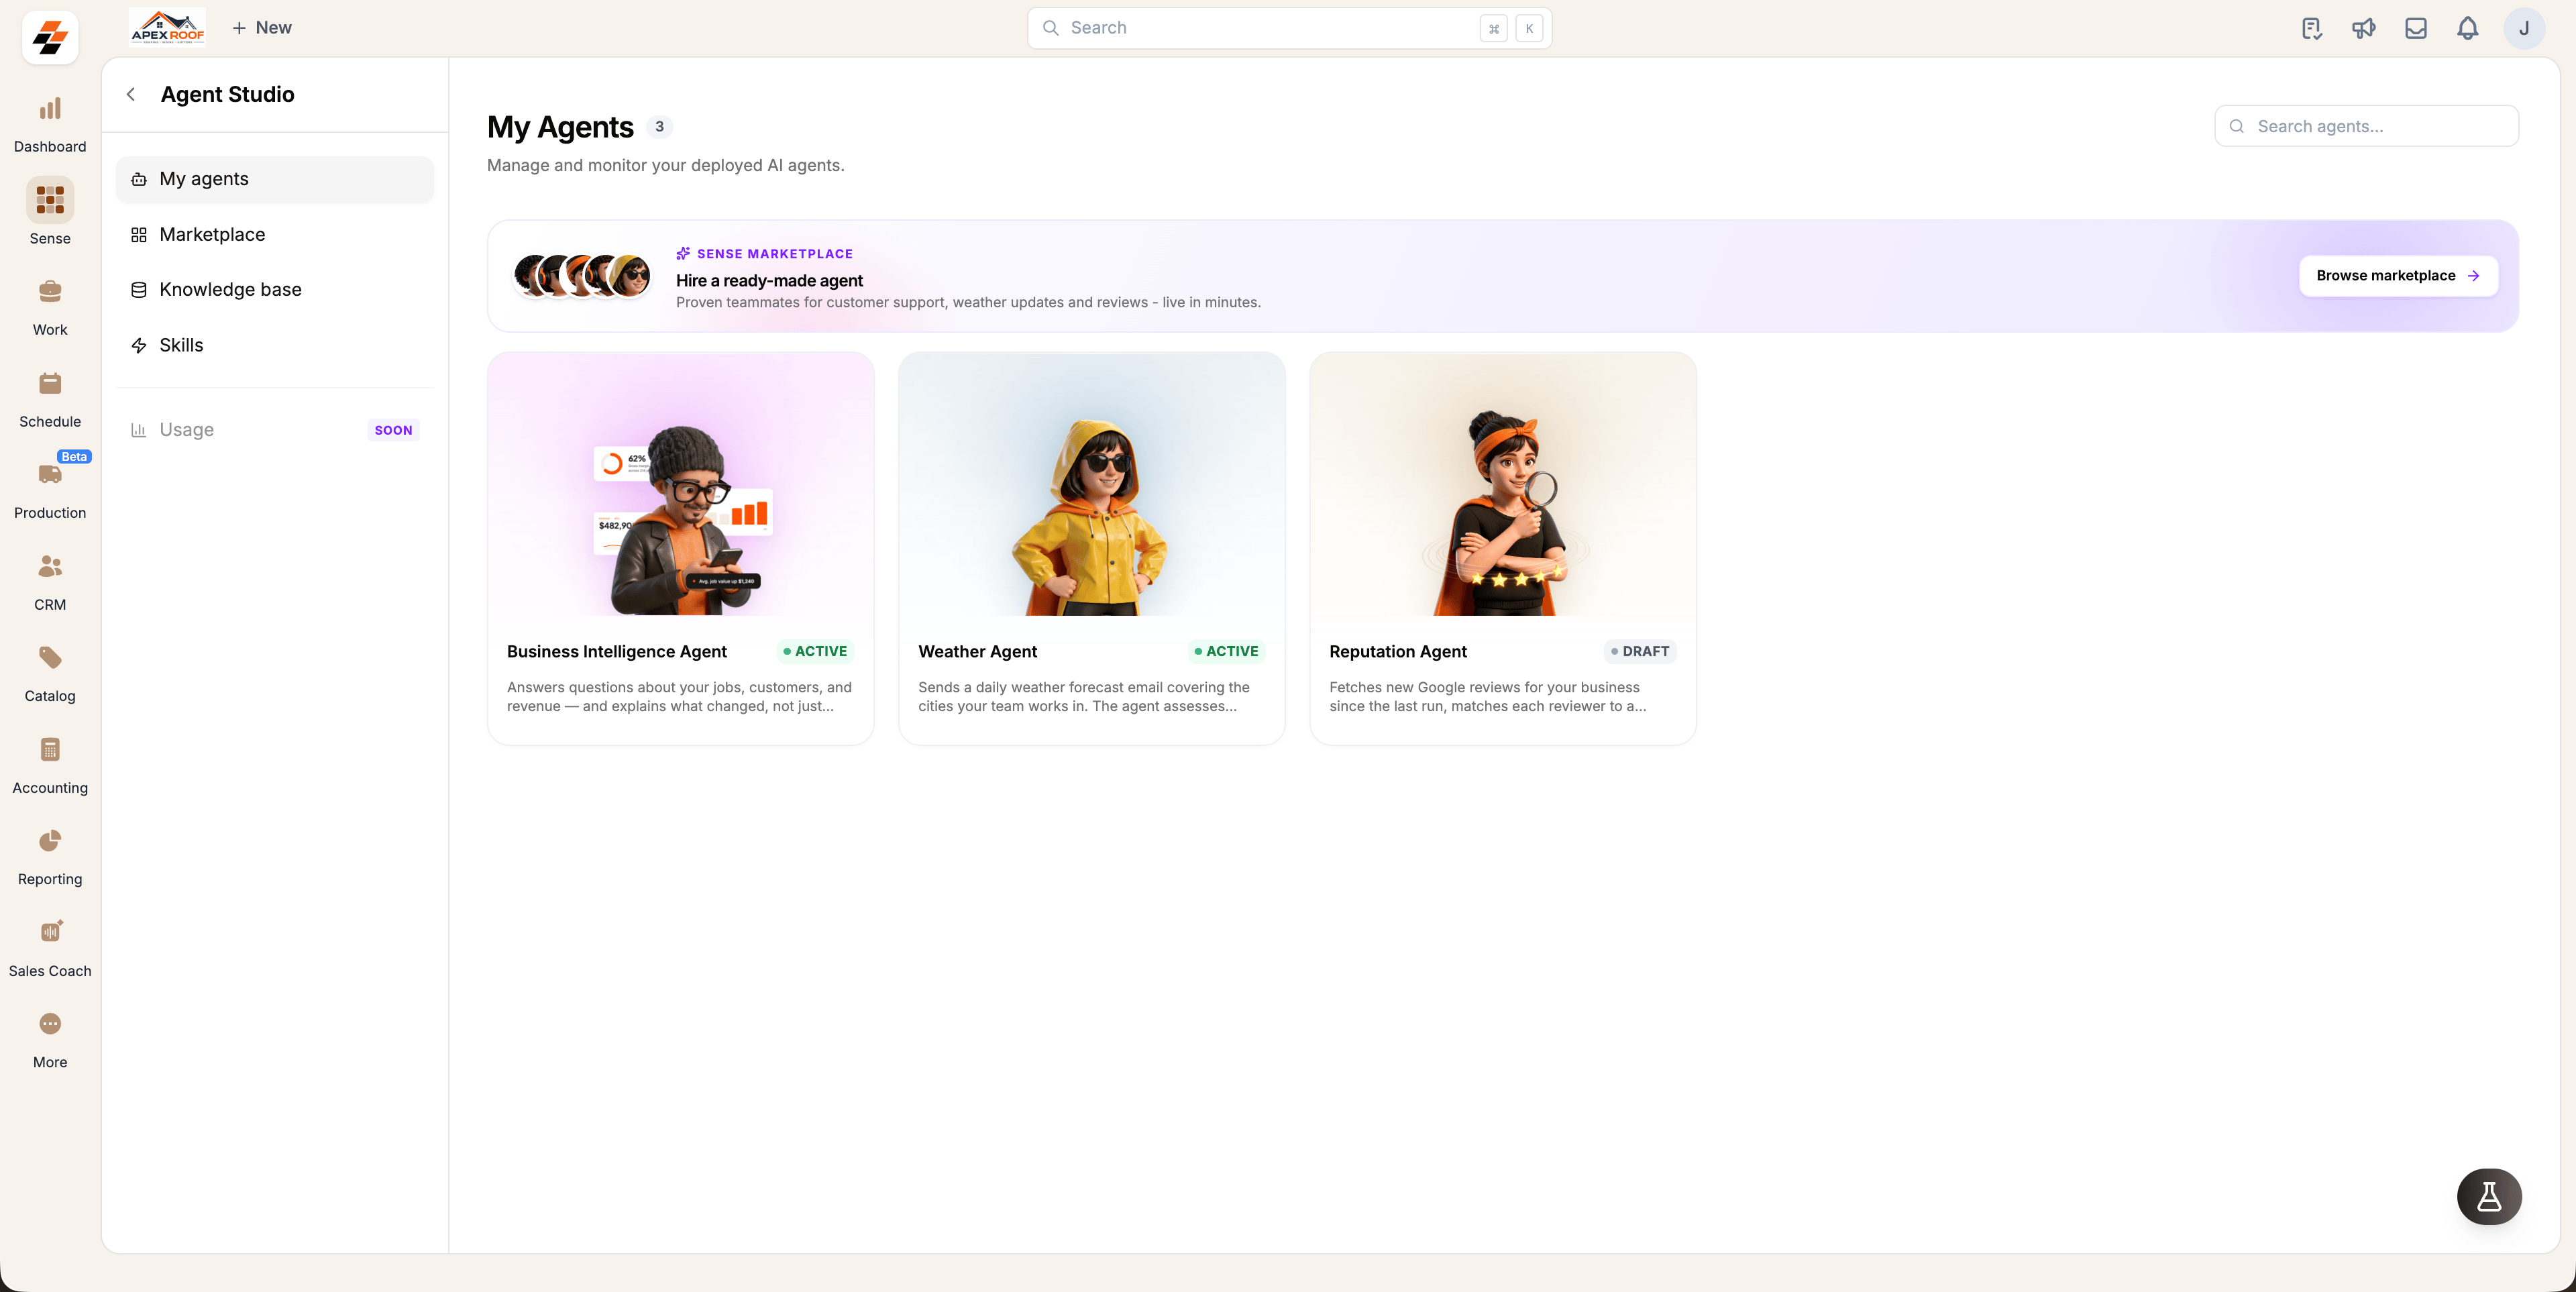Click the Reputation Agent title
This screenshot has height=1292, width=2576.
1397,652
